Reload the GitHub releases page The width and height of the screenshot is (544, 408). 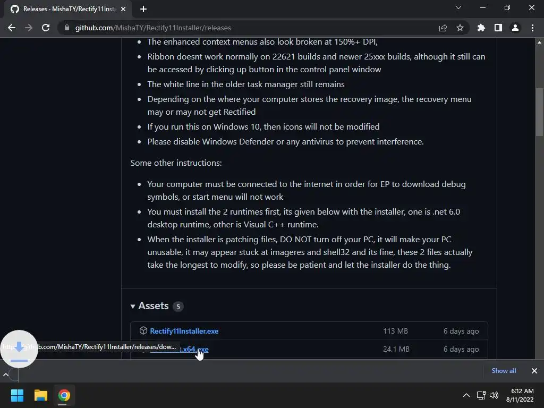[46, 28]
